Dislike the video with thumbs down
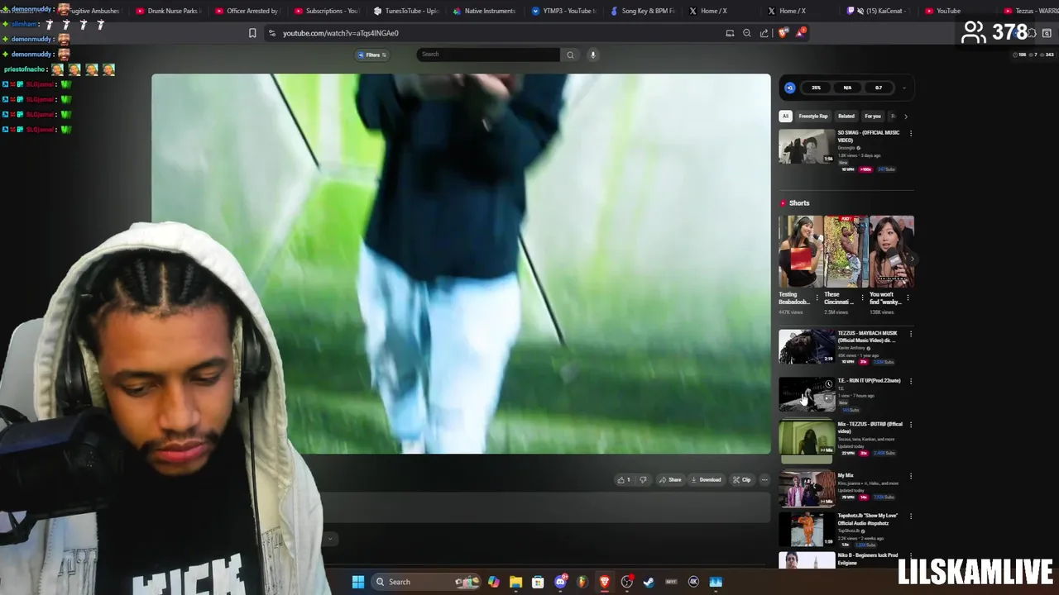1059x595 pixels. [x=643, y=479]
